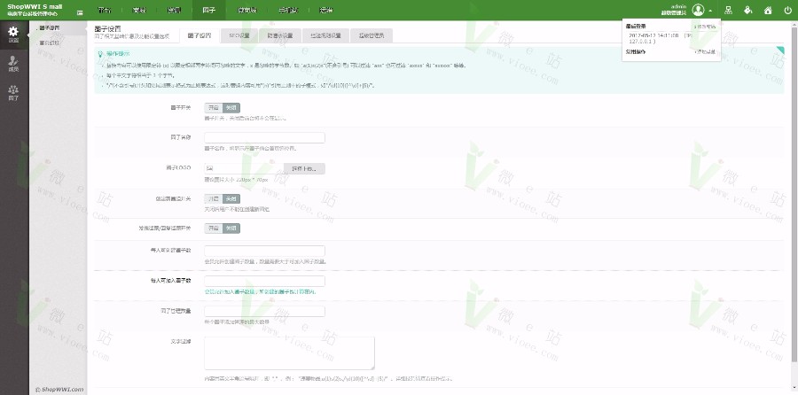Click the ShopWWI.com footer link
The width and height of the screenshot is (798, 395).
point(59,390)
